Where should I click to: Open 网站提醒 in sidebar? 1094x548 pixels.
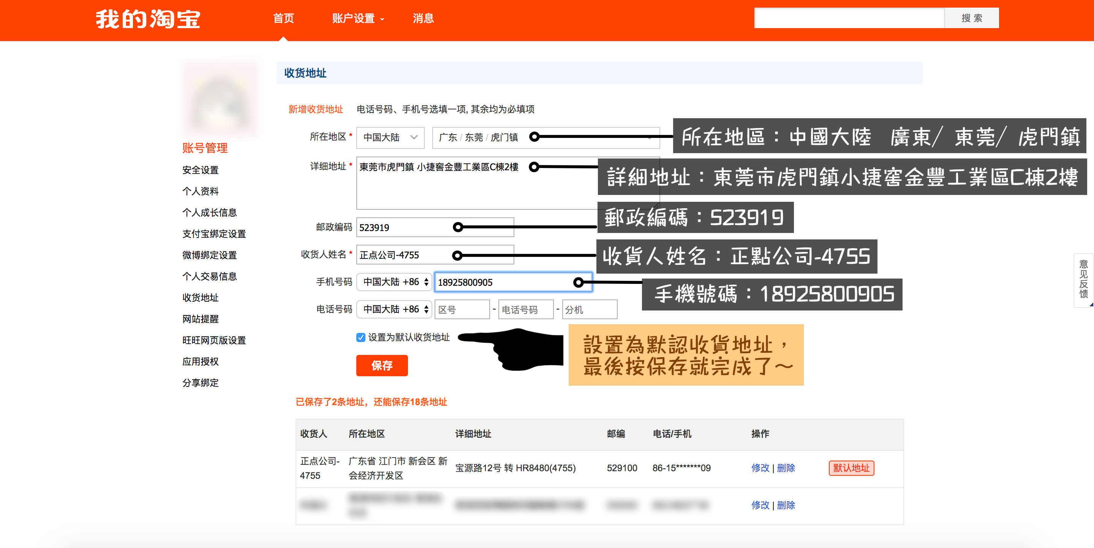tap(200, 318)
